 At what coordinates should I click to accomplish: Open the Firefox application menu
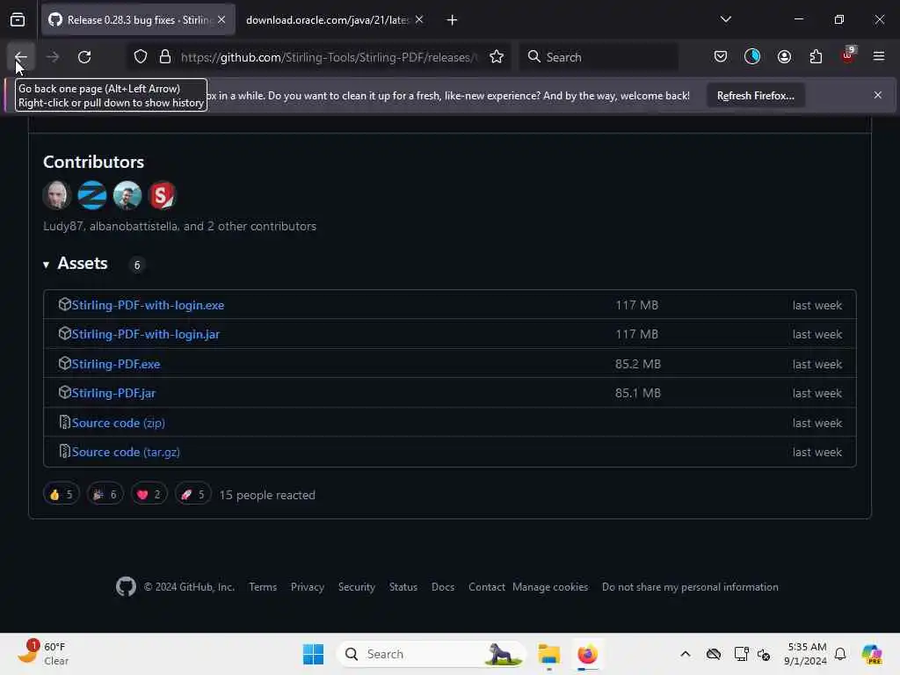click(x=879, y=56)
